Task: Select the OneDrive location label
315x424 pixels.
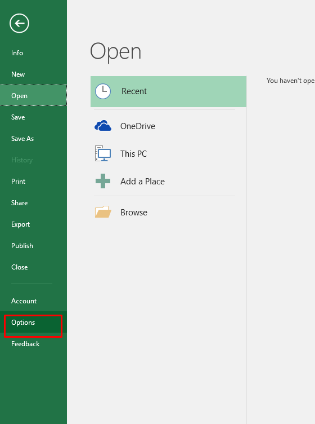Action: (x=138, y=126)
